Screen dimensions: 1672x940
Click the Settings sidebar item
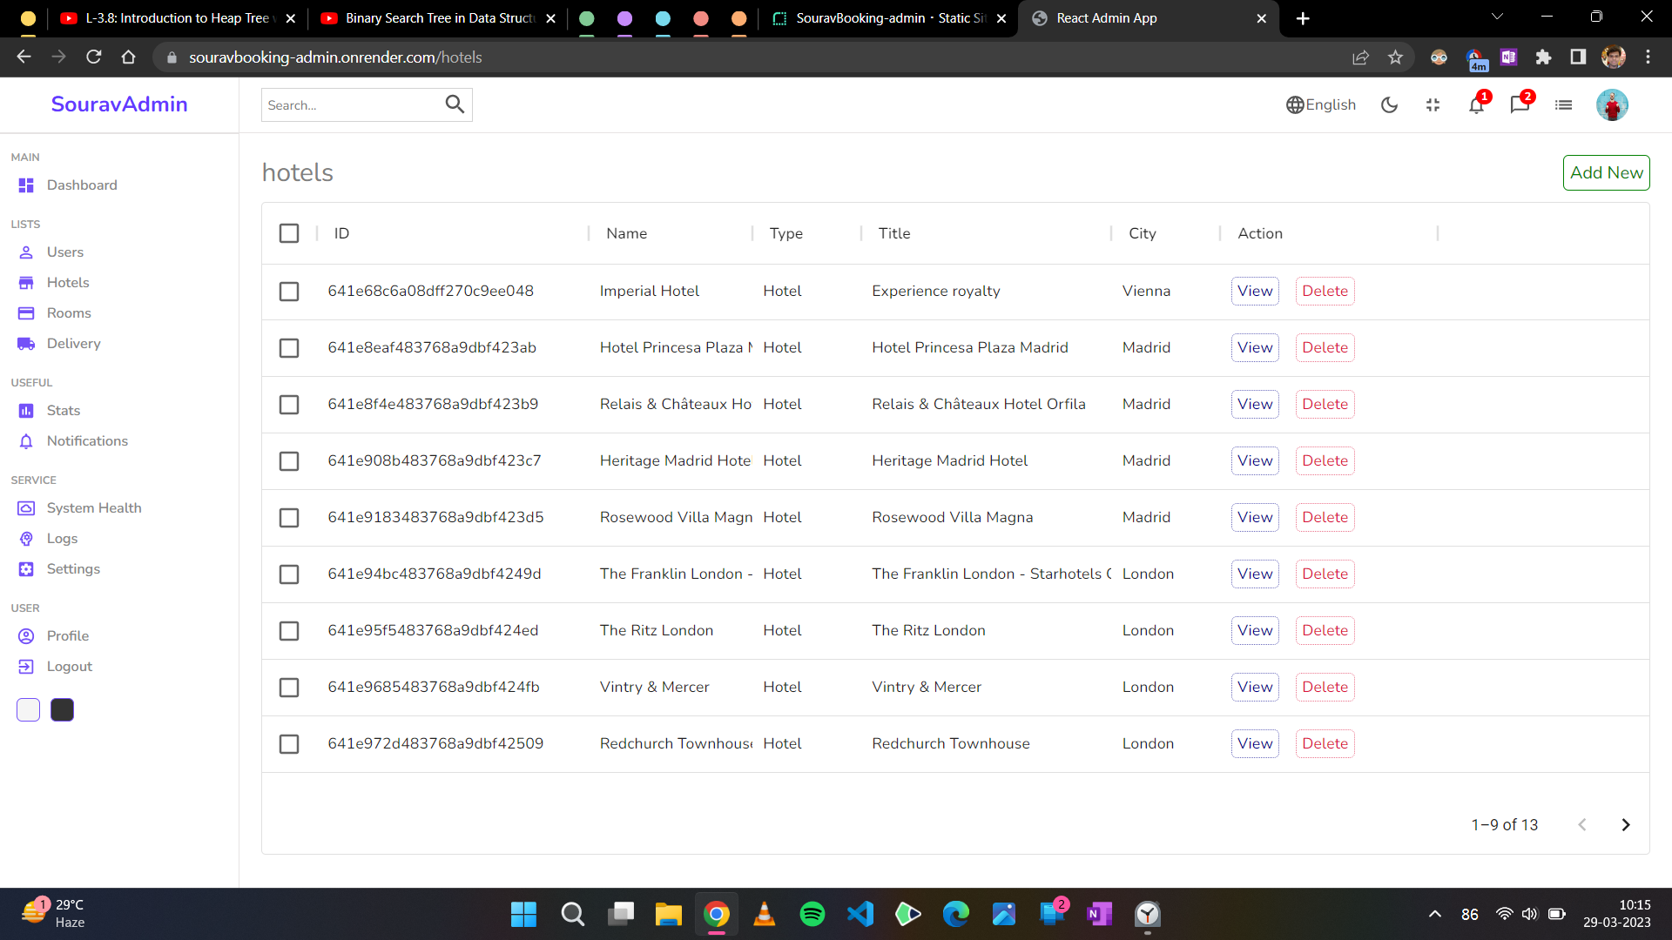(72, 568)
